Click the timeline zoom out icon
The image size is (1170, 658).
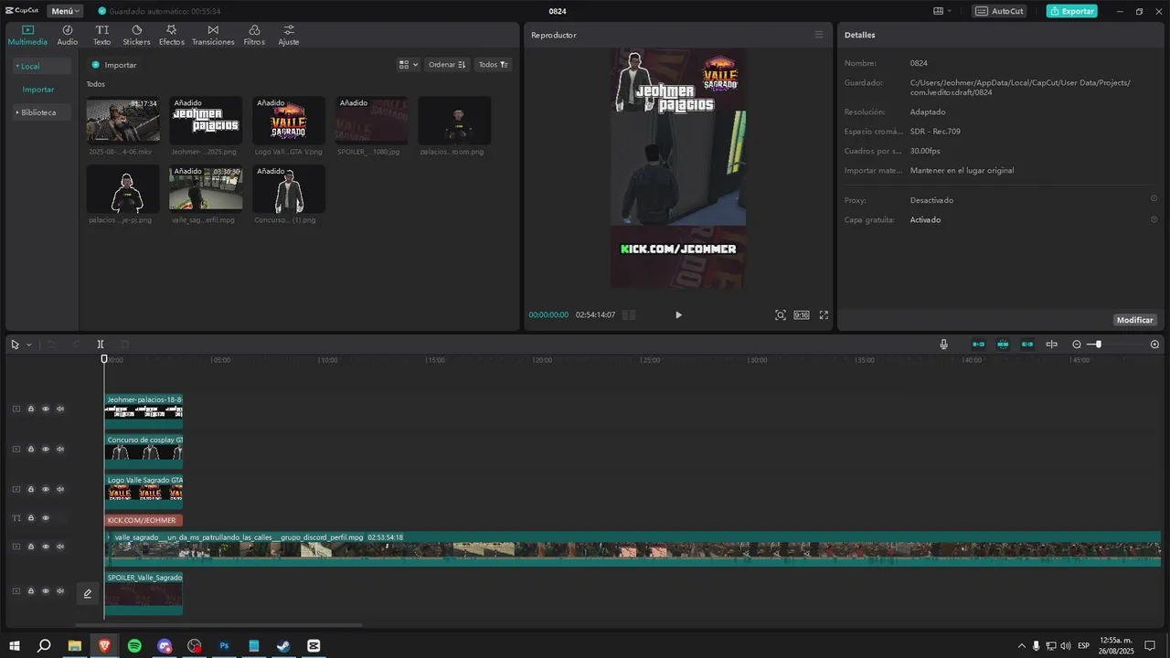pos(1077,345)
